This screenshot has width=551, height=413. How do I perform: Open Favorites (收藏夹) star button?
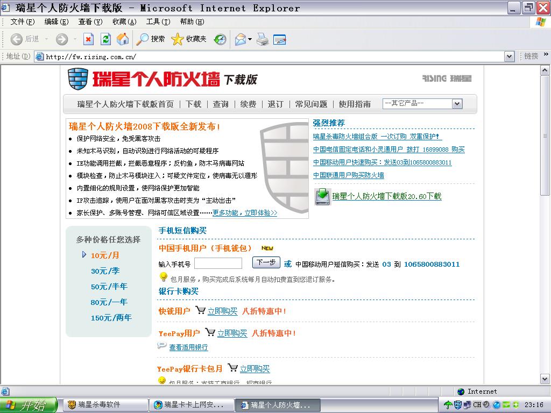click(x=189, y=39)
